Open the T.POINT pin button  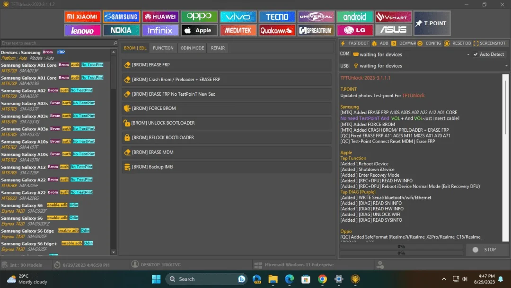pos(432,23)
